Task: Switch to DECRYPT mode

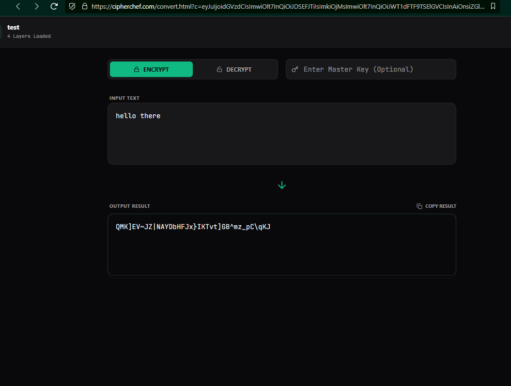Action: (234, 69)
